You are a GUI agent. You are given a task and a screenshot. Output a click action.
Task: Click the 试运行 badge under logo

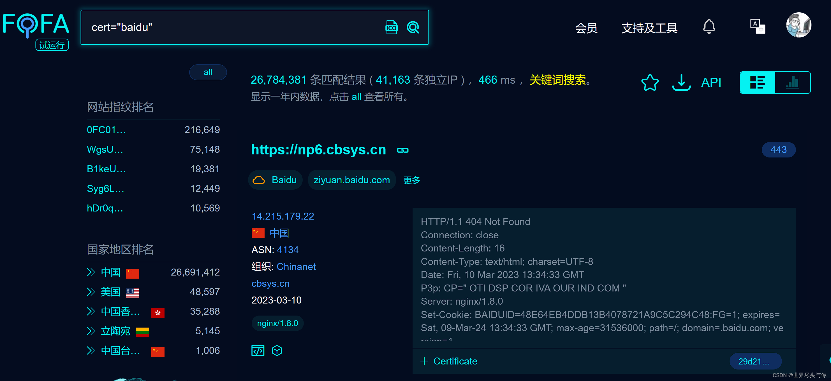tap(52, 45)
